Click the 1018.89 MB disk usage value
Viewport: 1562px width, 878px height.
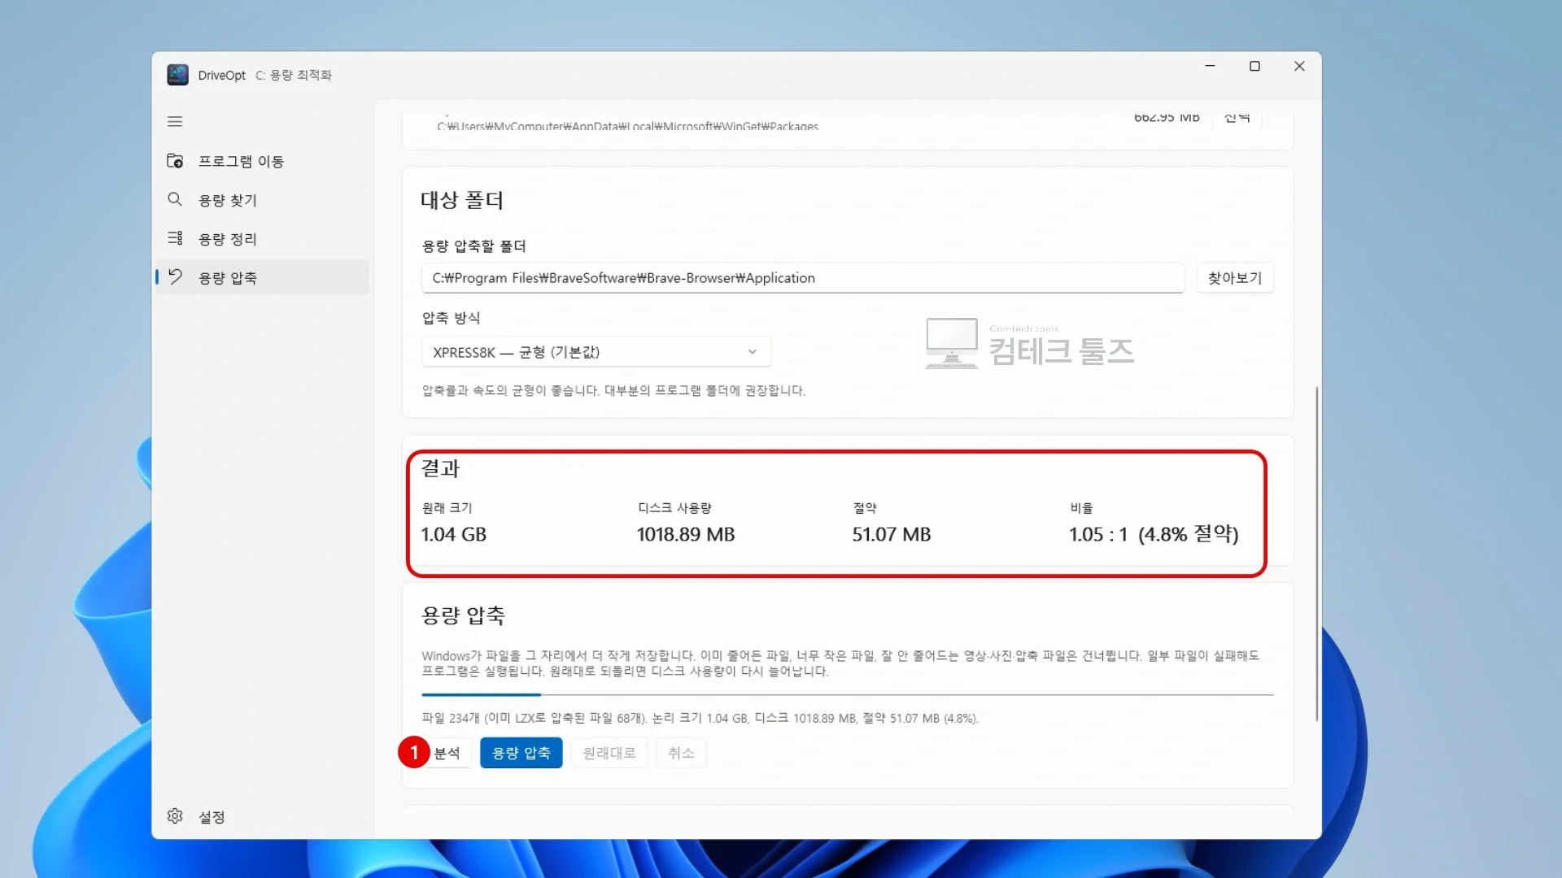685,534
